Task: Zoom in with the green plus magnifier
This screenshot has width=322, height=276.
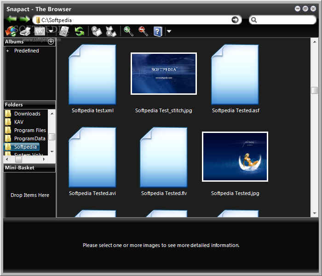Action: tap(128, 31)
